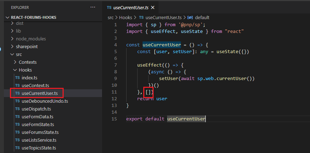Open index.ts in the file tree
The width and height of the screenshot is (310, 153).
point(30,78)
